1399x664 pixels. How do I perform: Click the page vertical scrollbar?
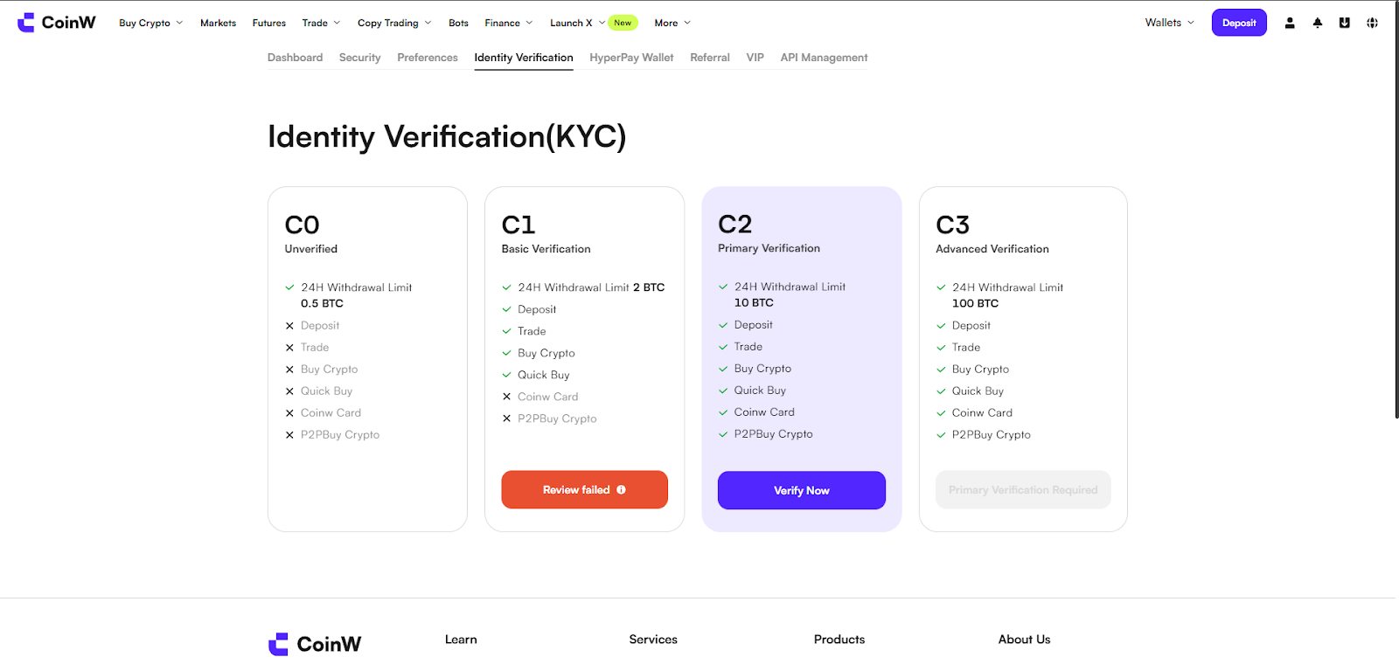(x=1397, y=210)
